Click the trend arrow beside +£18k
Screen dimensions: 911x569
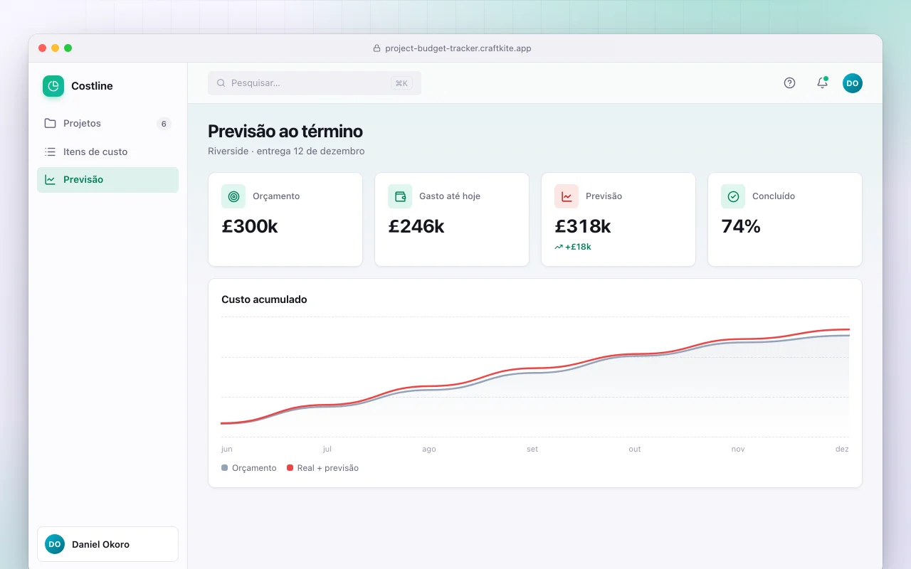[x=559, y=247]
